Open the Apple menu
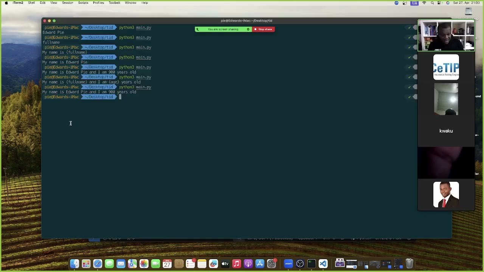This screenshot has height=272, width=484. tap(6, 3)
